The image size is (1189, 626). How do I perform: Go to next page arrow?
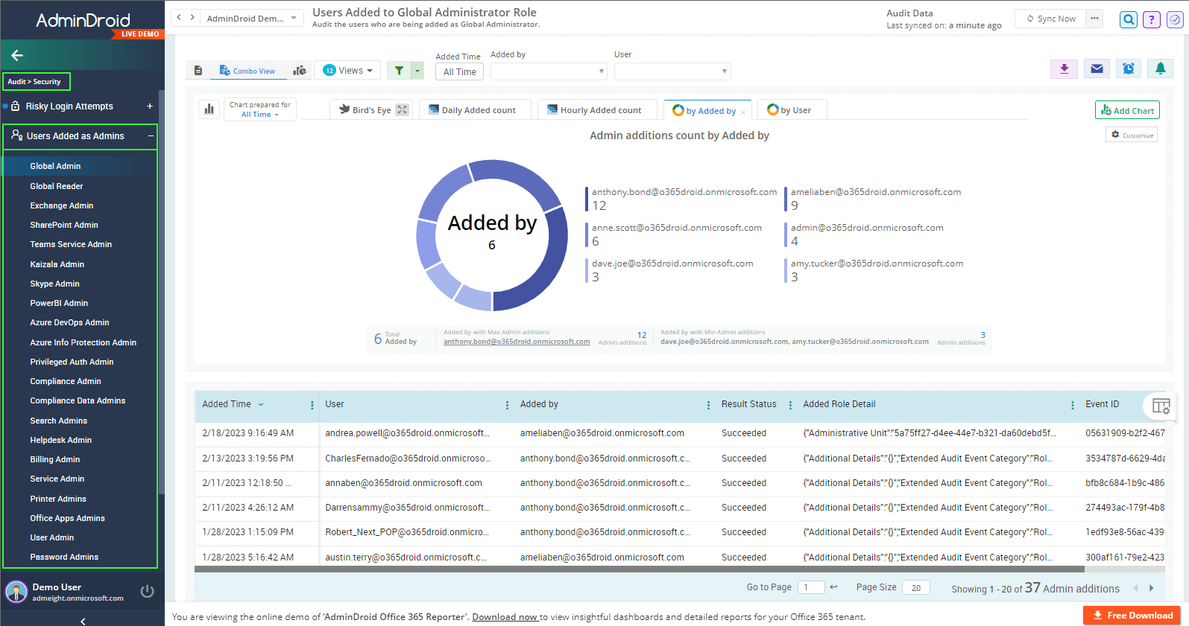click(1151, 588)
